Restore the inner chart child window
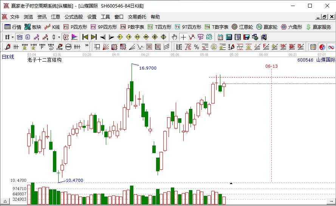Screen dimensions: 336x206 coord(325,17)
